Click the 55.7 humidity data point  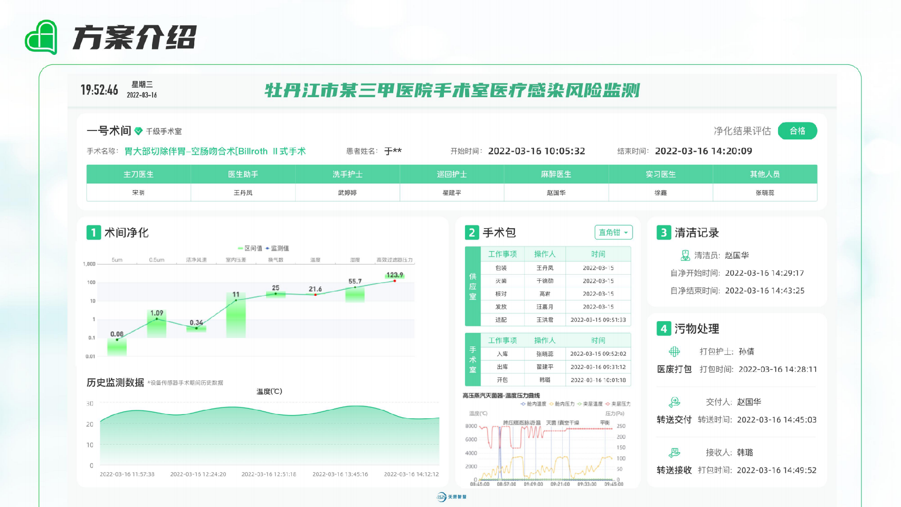[355, 287]
